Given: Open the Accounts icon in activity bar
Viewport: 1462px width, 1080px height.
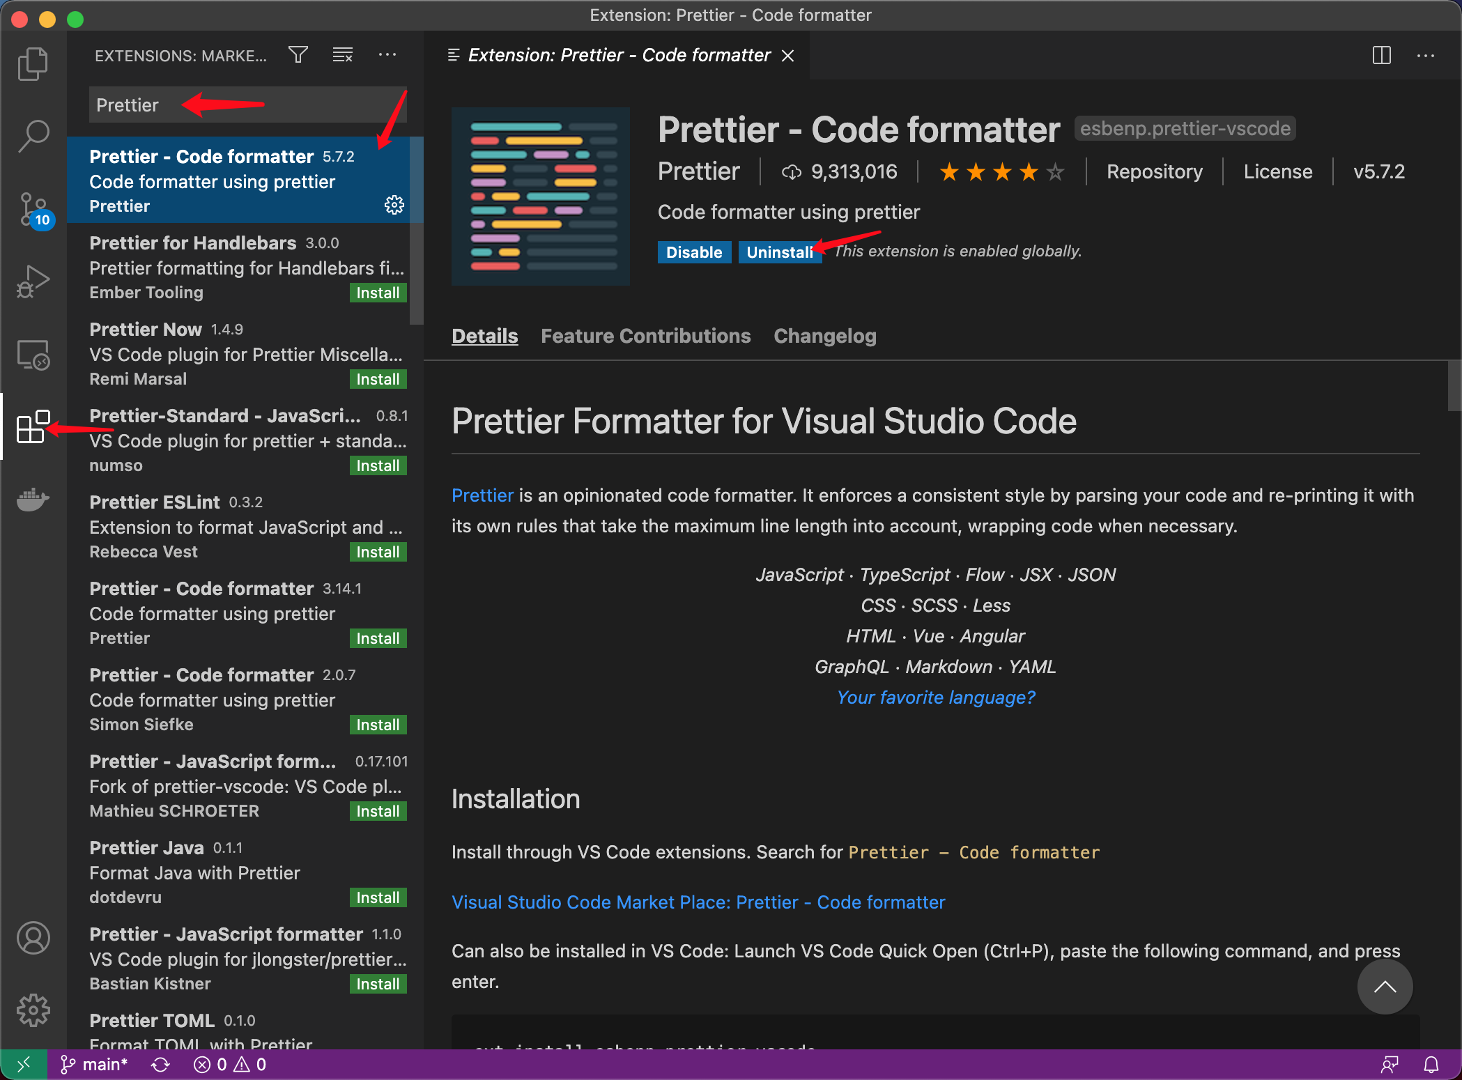Looking at the screenshot, I should [x=33, y=938].
